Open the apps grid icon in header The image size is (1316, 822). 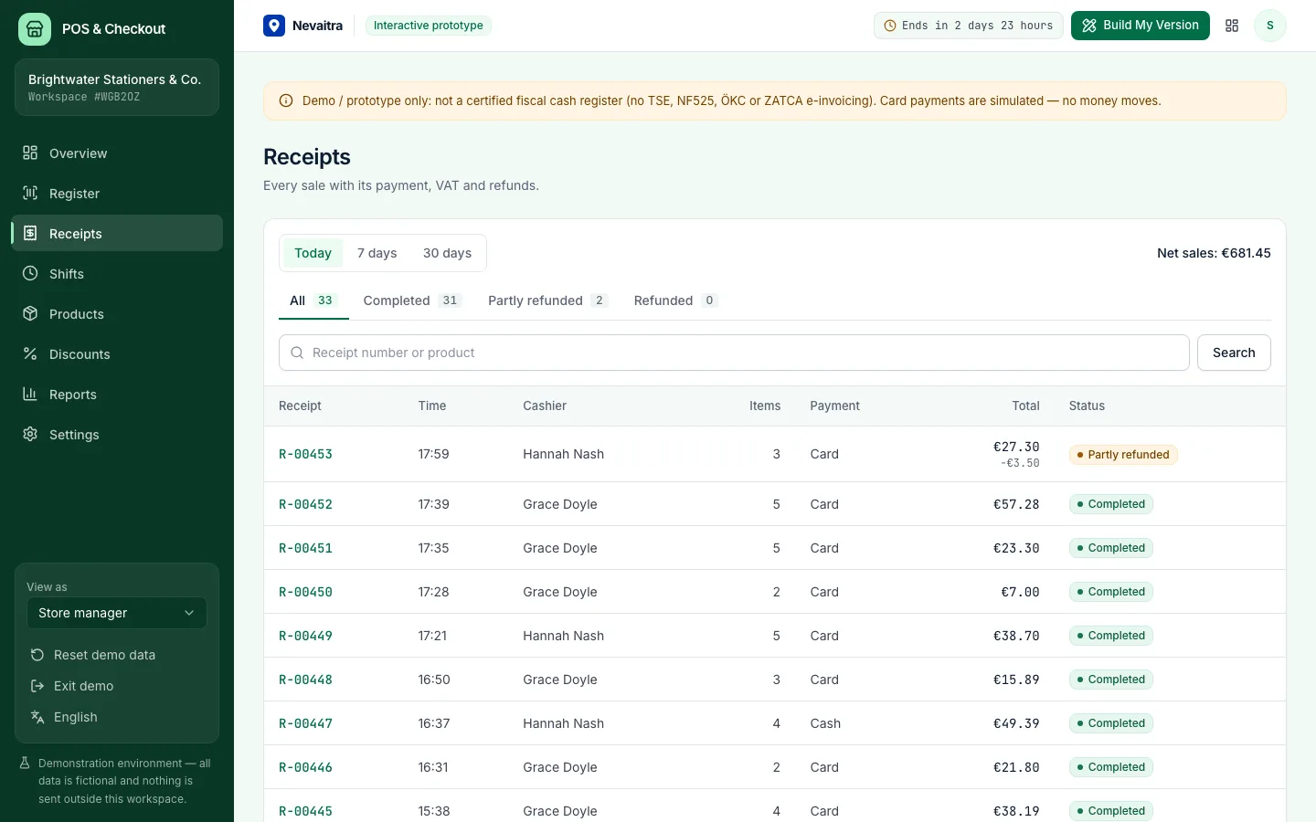pyautogui.click(x=1232, y=26)
